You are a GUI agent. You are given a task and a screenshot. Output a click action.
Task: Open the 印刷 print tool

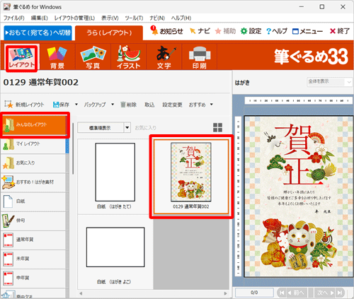(200, 57)
